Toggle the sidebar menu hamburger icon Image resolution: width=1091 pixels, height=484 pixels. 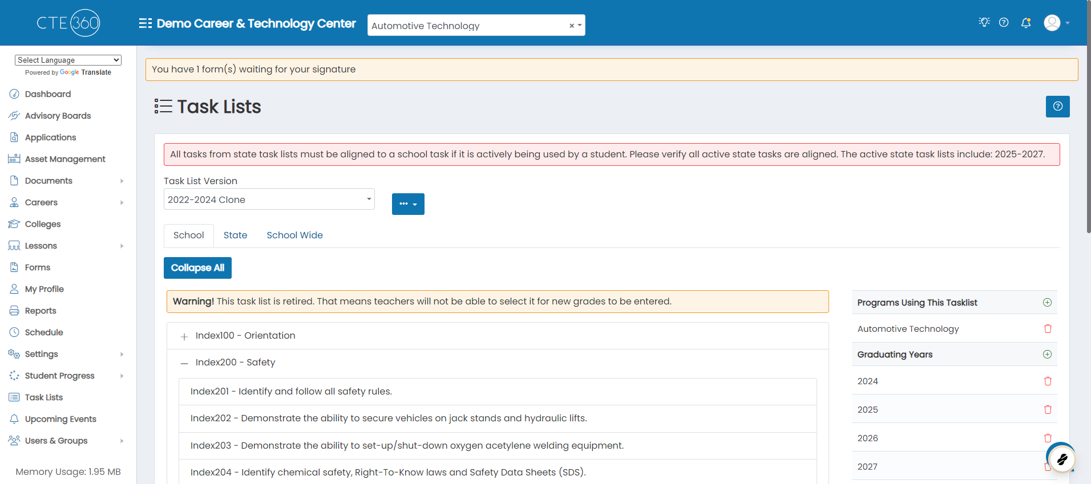[146, 23]
